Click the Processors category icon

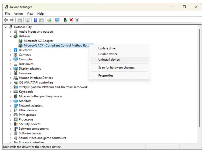(x=15, y=119)
